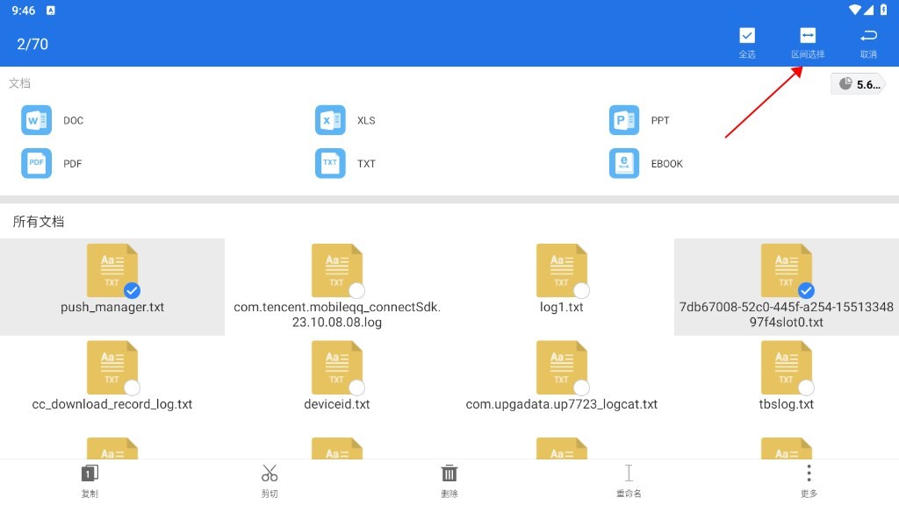Tap the Rename (重命名) icon
The width and height of the screenshot is (899, 505).
629,474
